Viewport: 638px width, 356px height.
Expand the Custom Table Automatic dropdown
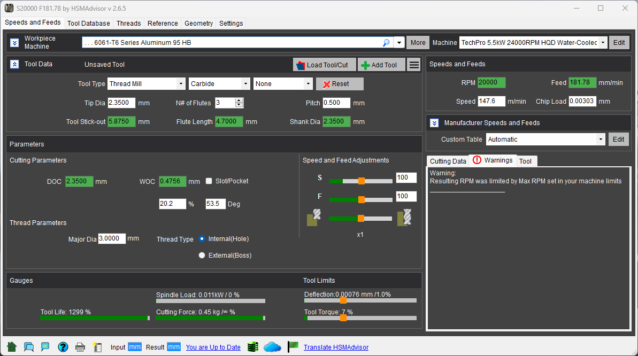click(x=545, y=140)
